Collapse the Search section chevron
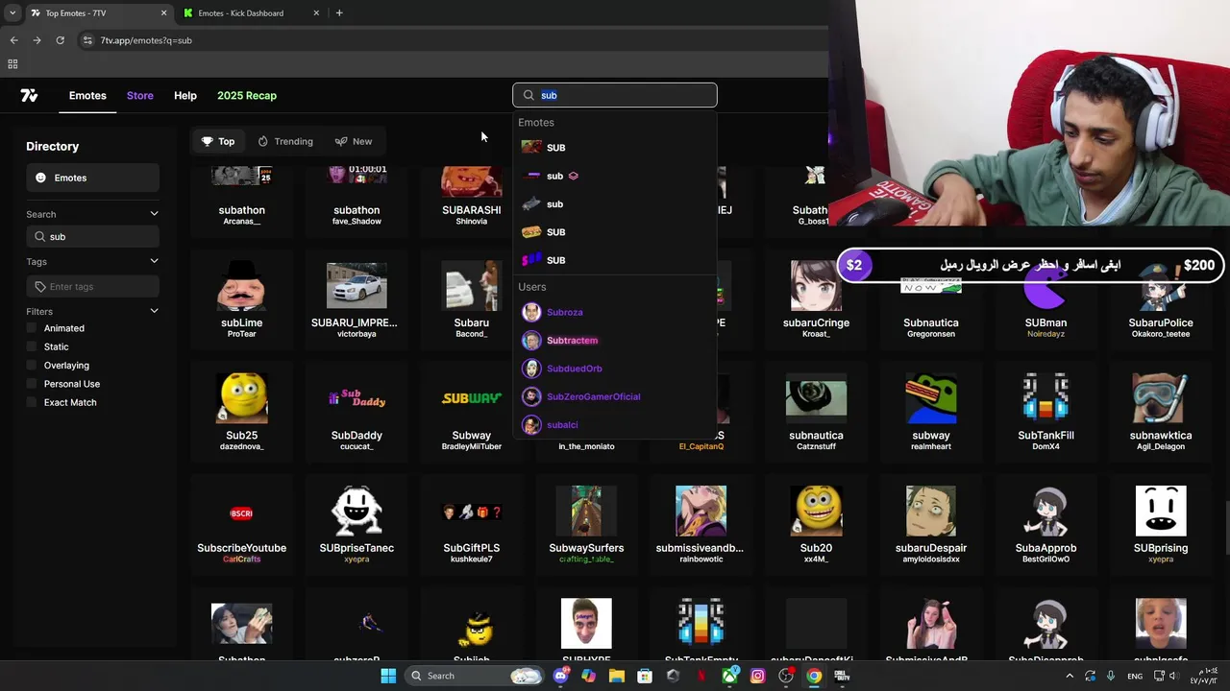1230x691 pixels. click(154, 214)
